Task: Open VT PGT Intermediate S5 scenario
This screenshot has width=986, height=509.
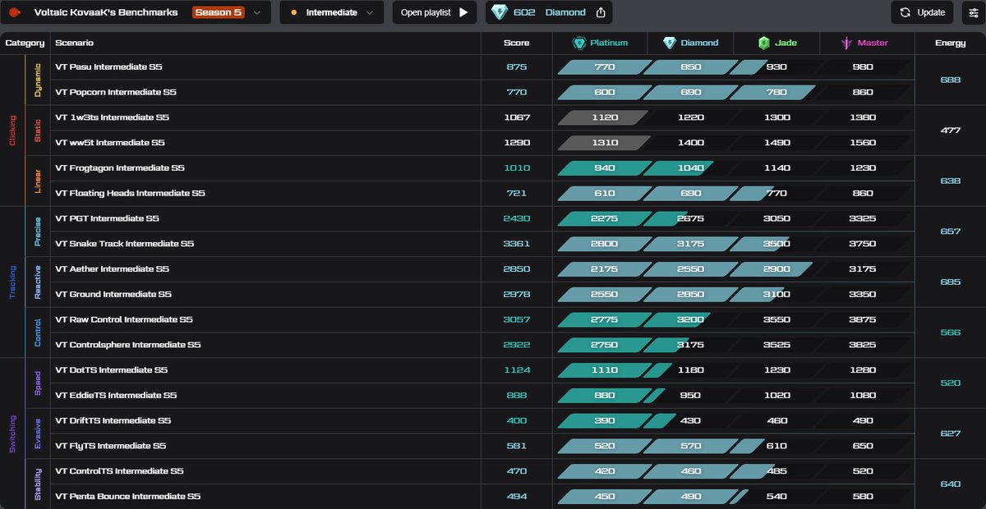Action: click(108, 218)
